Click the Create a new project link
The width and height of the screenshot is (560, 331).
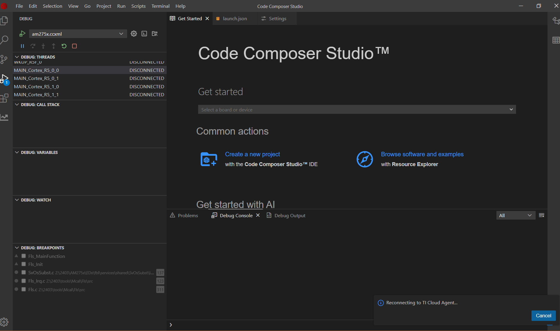tap(253, 154)
